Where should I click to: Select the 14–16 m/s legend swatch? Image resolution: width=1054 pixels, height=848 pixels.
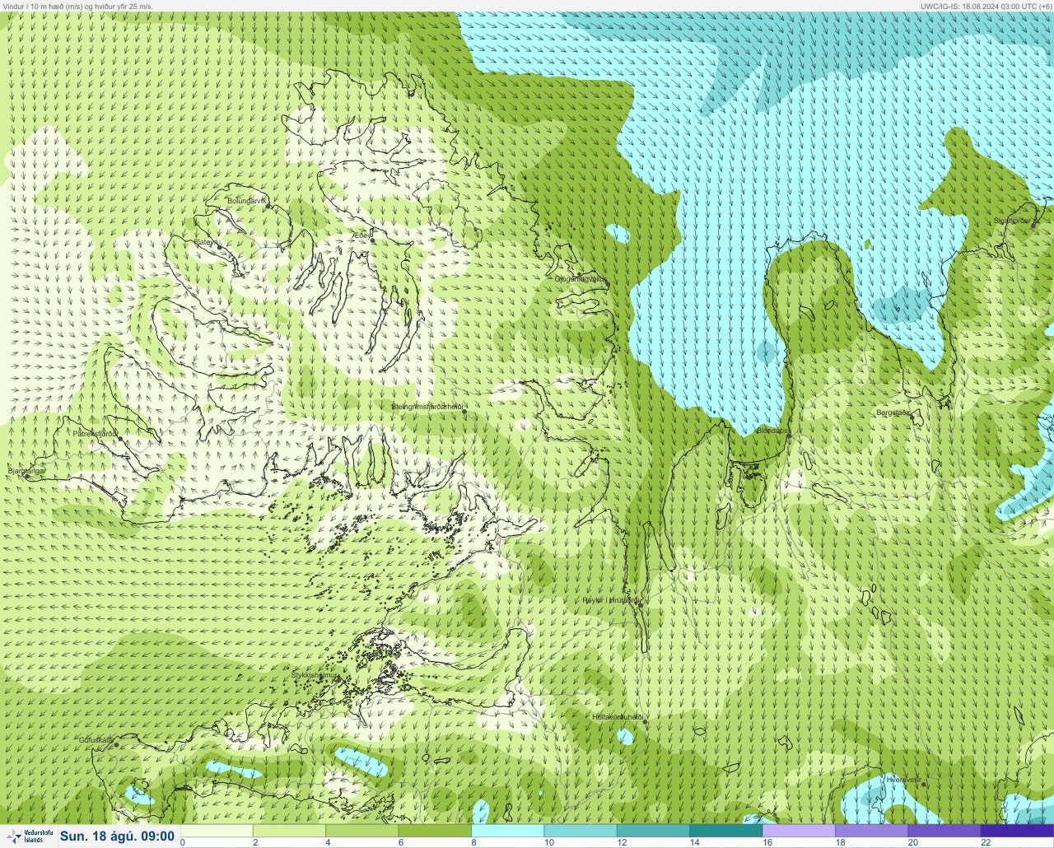(726, 831)
